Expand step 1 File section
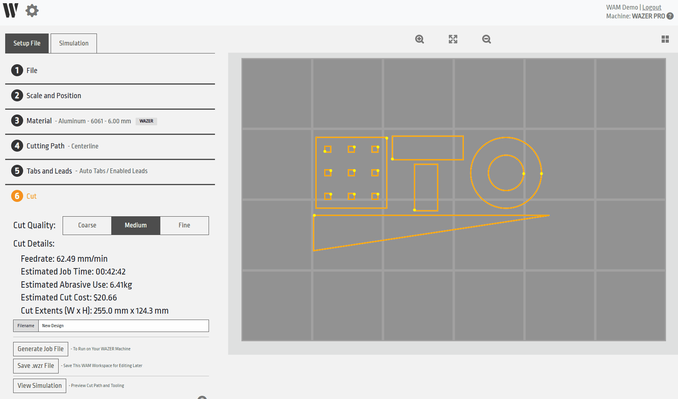678x399 pixels. (x=32, y=71)
